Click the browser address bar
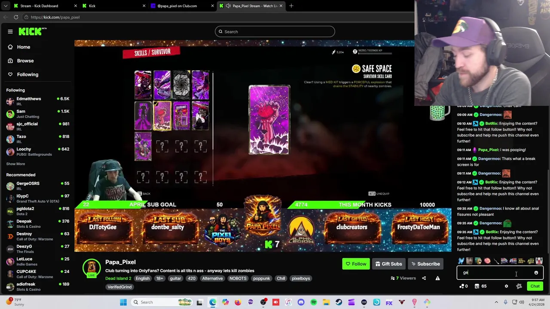 click(215, 17)
